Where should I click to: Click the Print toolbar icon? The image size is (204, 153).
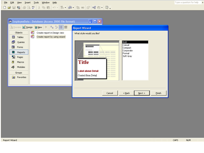pos(24,8)
